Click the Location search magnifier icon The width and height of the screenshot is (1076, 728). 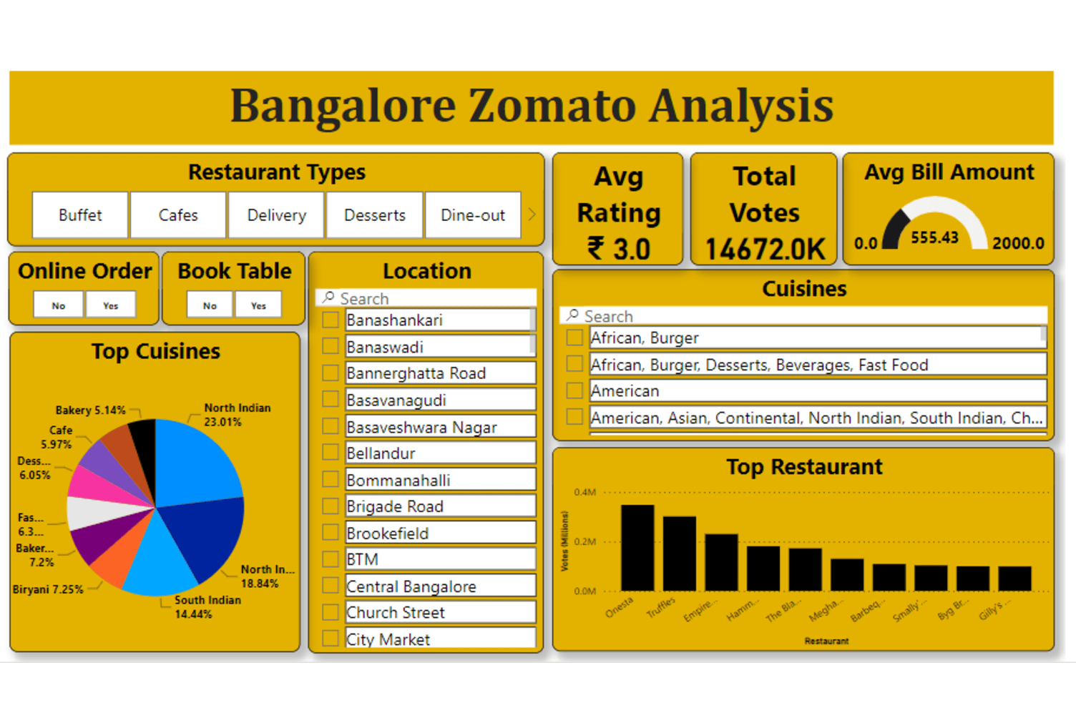pyautogui.click(x=328, y=297)
